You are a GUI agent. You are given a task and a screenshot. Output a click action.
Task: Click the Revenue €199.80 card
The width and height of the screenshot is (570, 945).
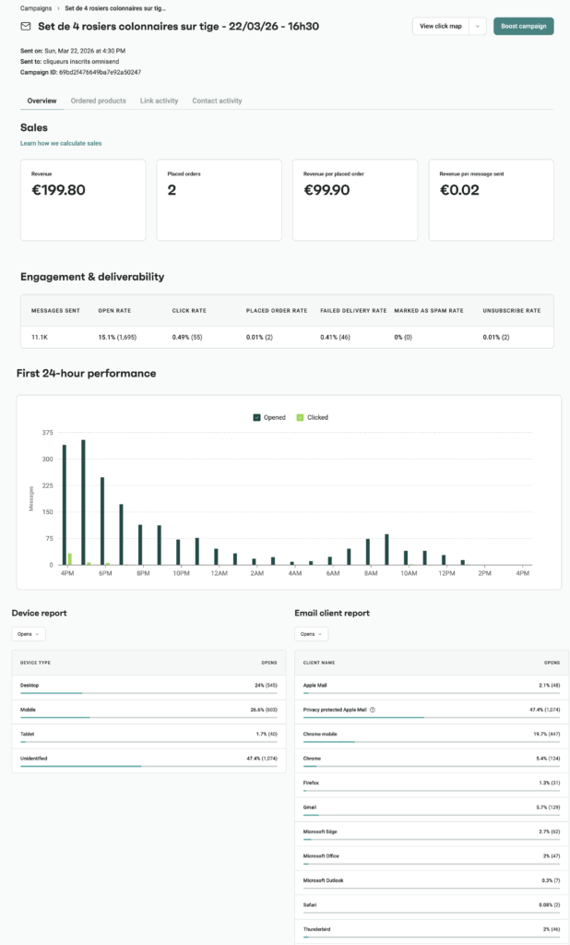83,200
